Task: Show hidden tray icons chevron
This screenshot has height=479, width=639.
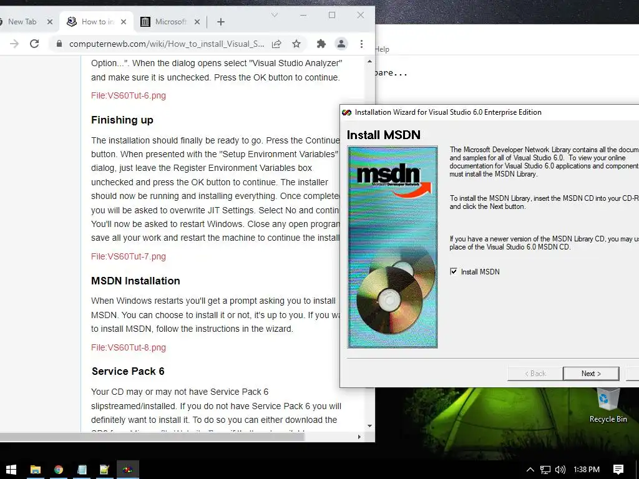Action: point(530,470)
